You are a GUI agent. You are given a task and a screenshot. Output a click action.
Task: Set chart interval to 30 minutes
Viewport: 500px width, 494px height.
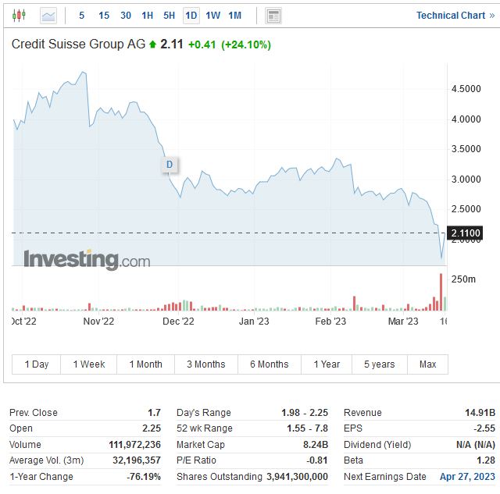pyautogui.click(x=126, y=15)
